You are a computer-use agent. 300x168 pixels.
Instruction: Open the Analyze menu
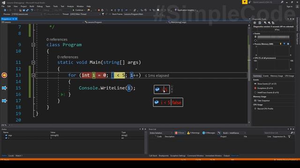point(70,6)
